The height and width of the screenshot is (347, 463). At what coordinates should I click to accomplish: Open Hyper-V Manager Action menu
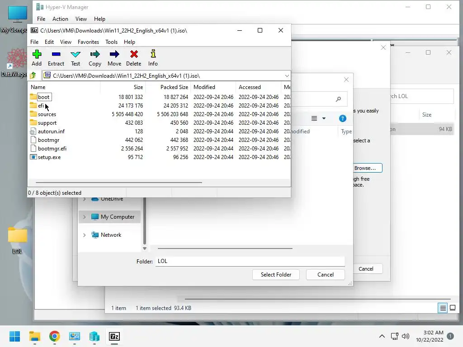[60, 19]
